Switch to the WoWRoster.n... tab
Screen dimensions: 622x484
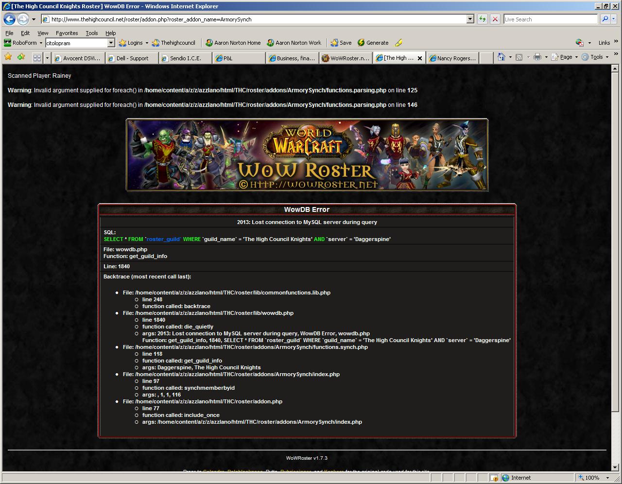(346, 58)
